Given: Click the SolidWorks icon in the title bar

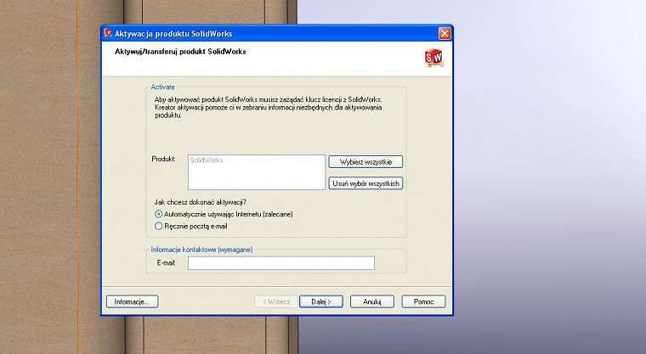Looking at the screenshot, I should (108, 33).
